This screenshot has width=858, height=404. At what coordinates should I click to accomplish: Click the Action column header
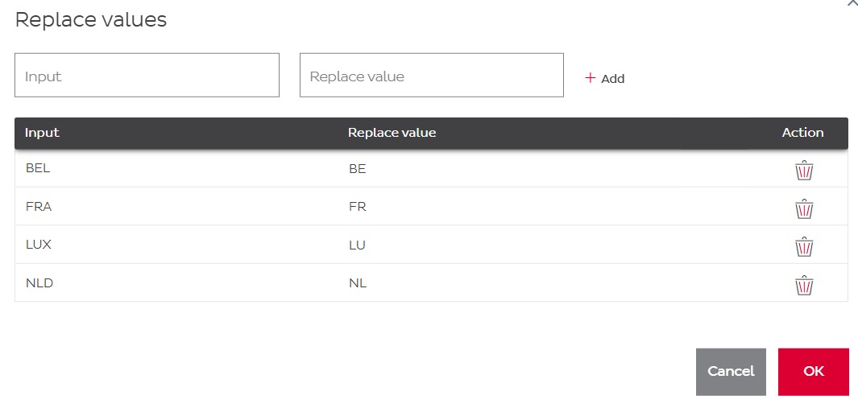802,133
